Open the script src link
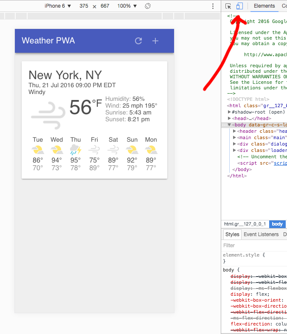The width and height of the screenshot is (287, 334). [x=280, y=163]
